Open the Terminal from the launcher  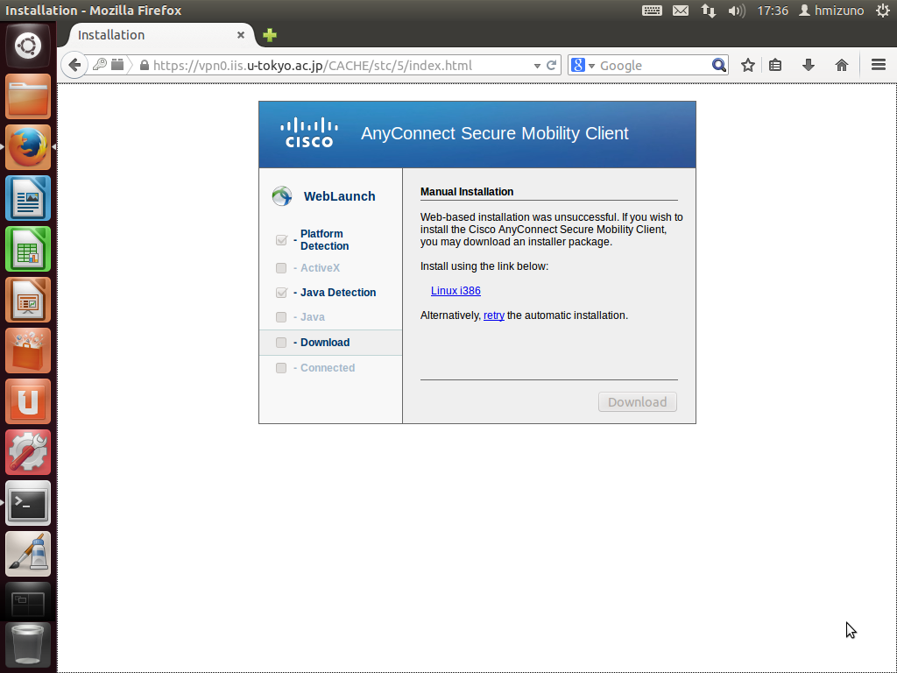(x=28, y=503)
